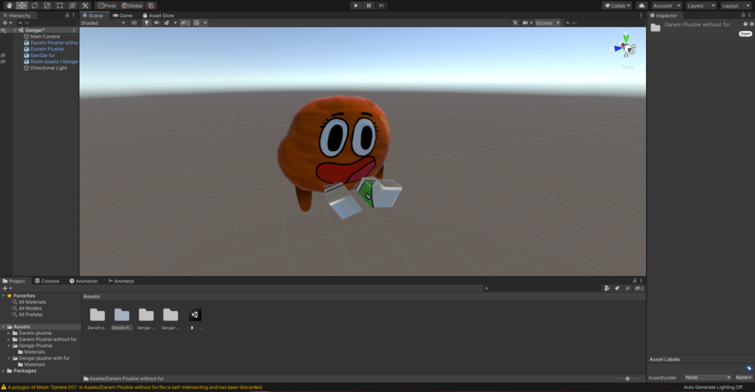Click the Hierarchy search field
Viewport: 755px width, 392px height.
pos(47,23)
